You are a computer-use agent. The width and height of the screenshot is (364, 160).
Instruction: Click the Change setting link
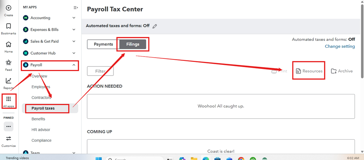coord(340,46)
